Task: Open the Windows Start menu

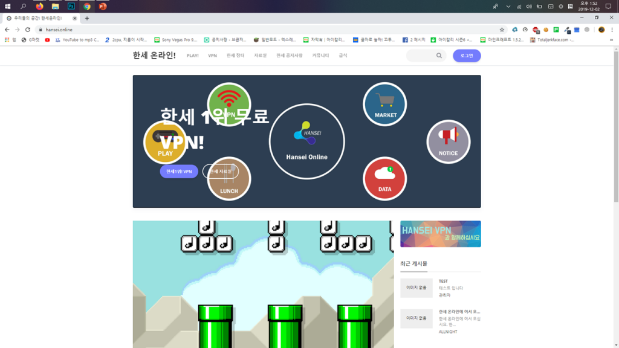Action: point(7,6)
